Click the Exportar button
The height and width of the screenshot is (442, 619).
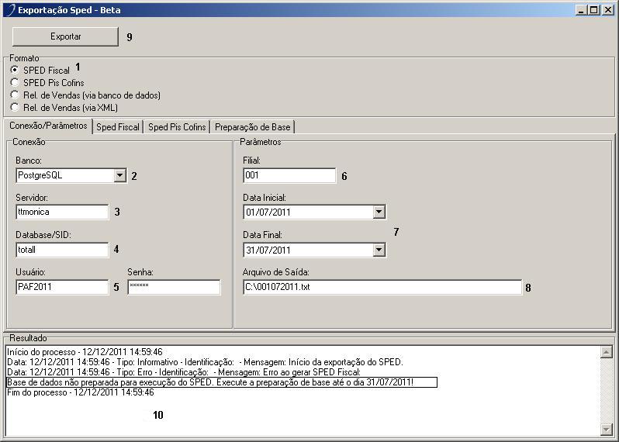65,36
